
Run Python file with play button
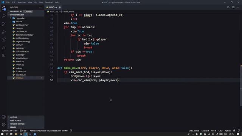pos(228,7)
